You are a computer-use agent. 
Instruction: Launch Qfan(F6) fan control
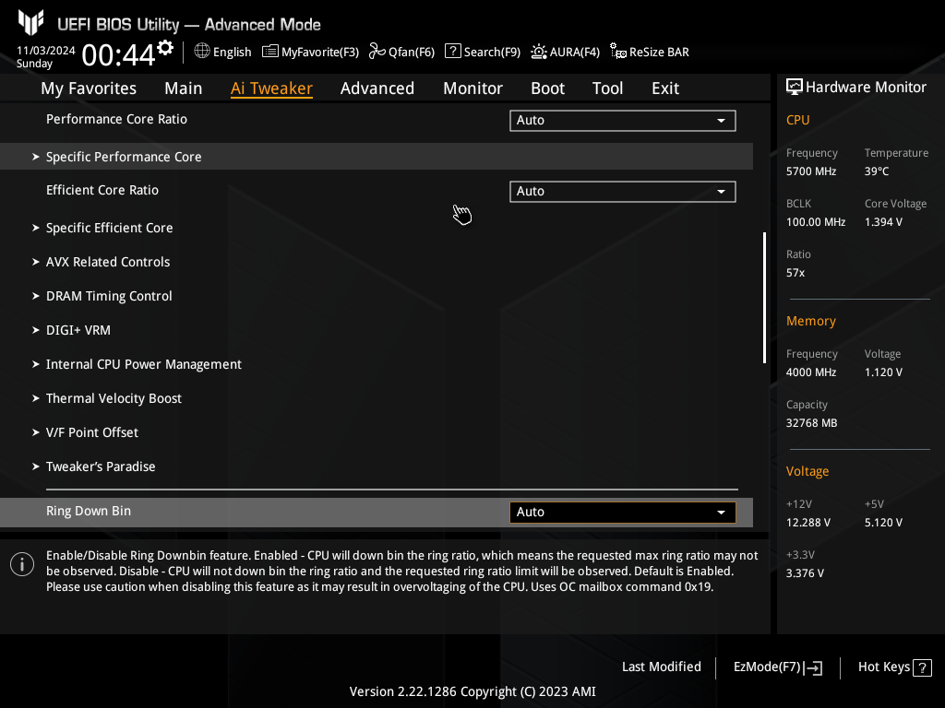pyautogui.click(x=401, y=52)
